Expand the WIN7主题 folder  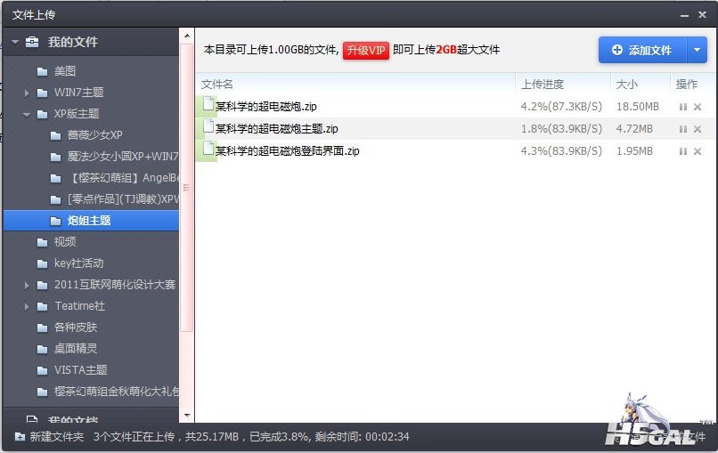click(x=27, y=93)
